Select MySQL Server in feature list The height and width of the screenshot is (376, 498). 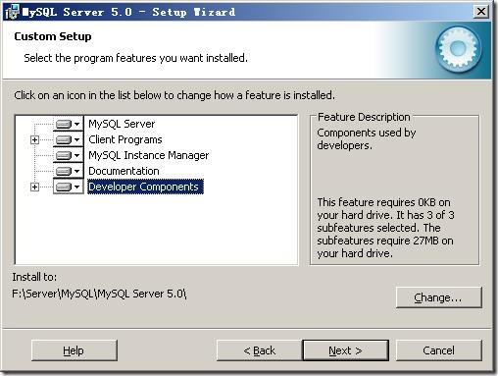coord(122,124)
